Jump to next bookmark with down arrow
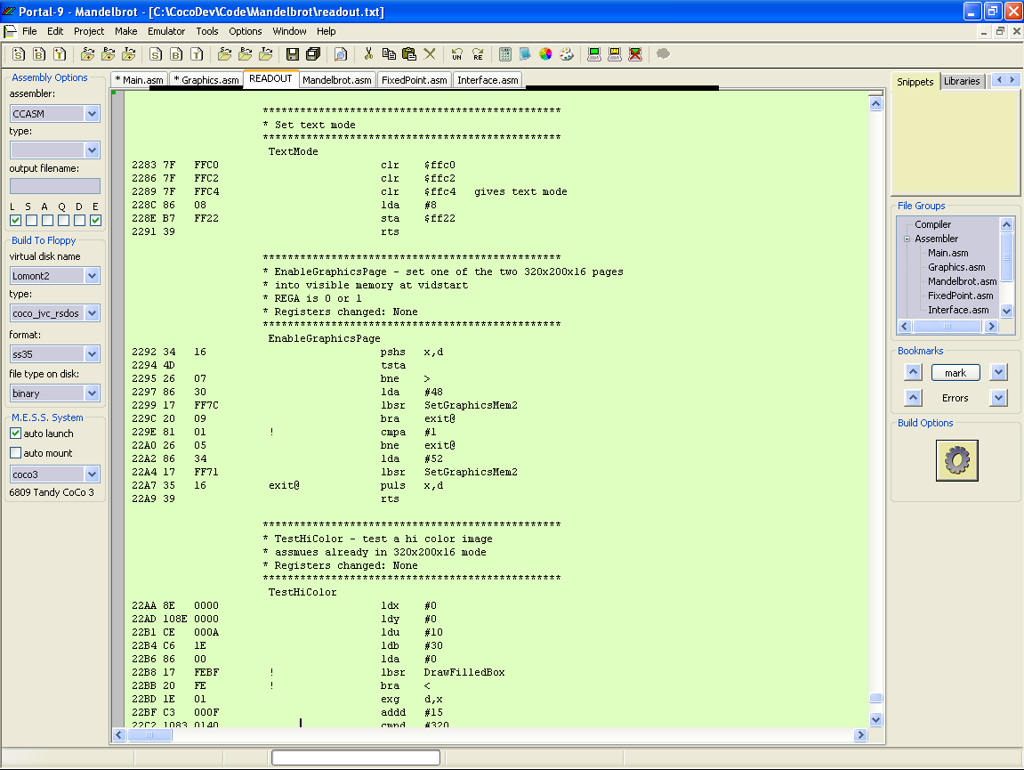Image resolution: width=1024 pixels, height=770 pixels. point(998,373)
